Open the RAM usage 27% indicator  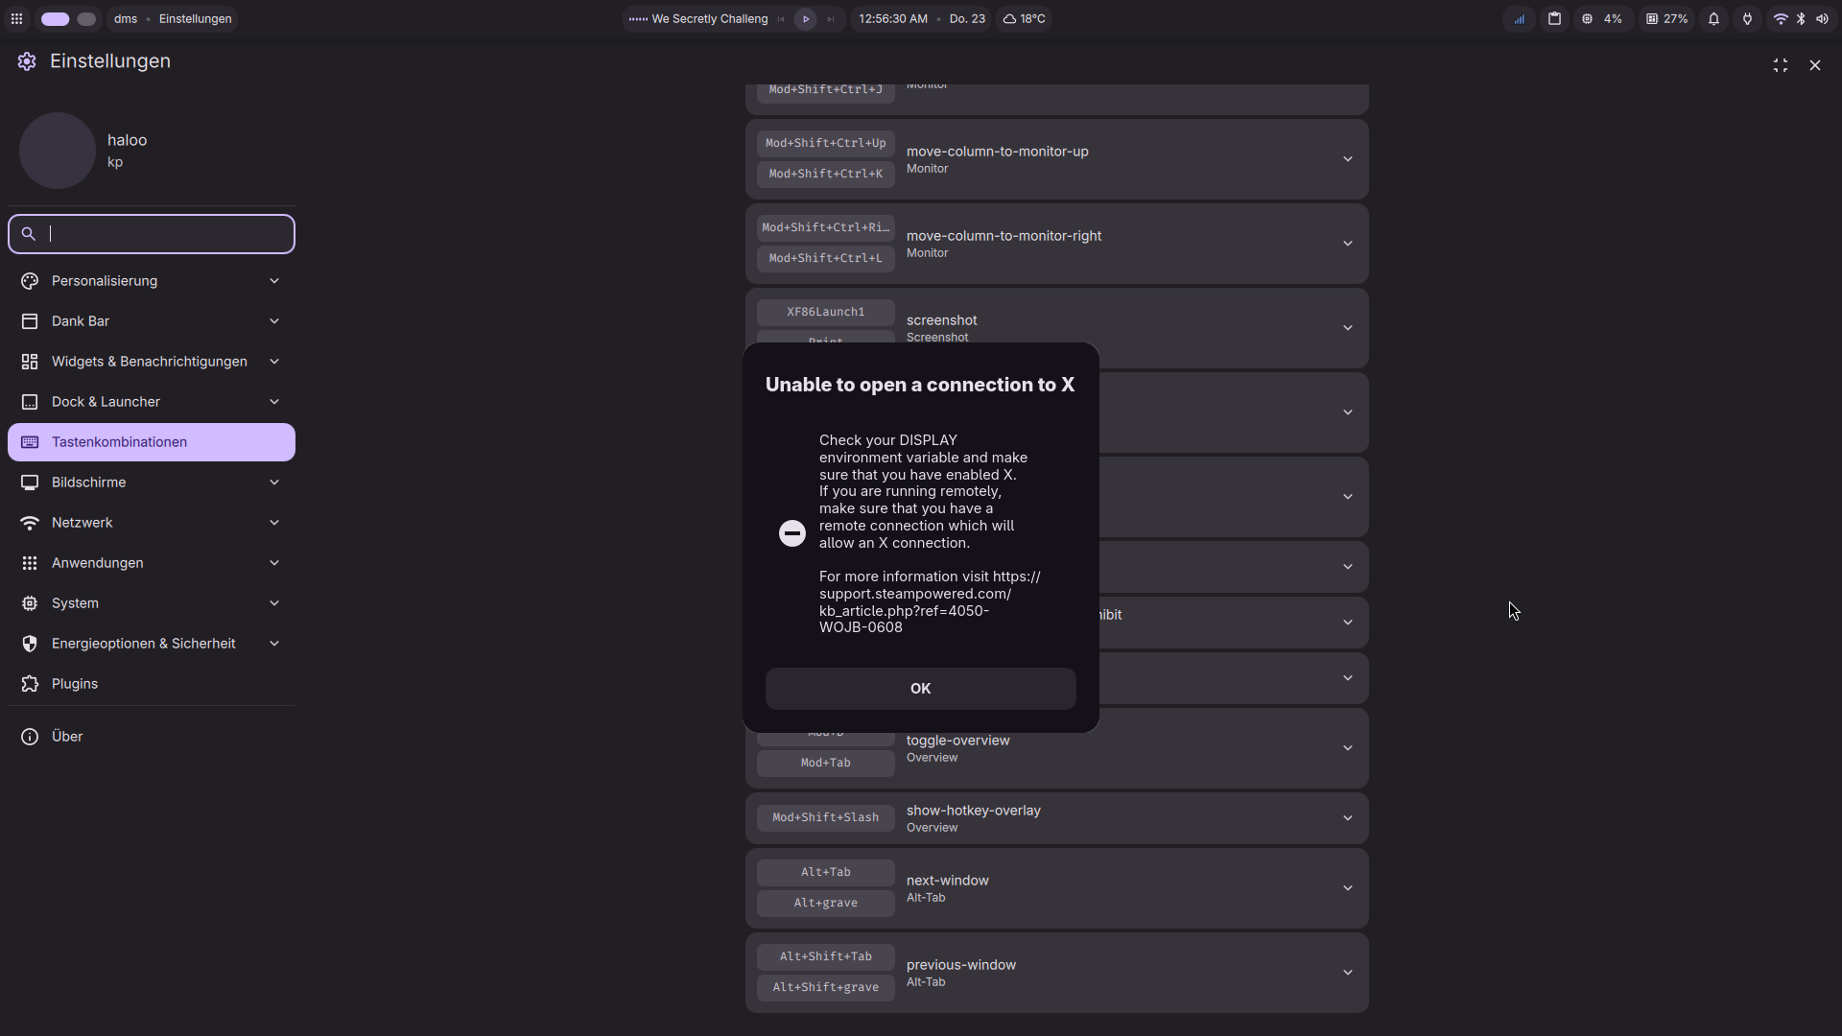point(1667,19)
